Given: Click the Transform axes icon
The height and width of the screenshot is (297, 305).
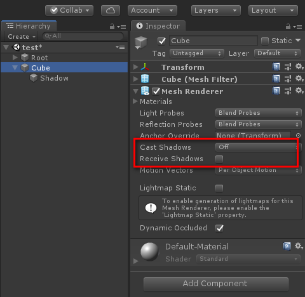Looking at the screenshot, I should click(x=145, y=67).
